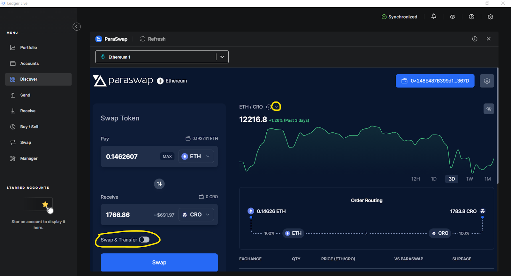Click the +1.26% (Past 3 days) change label

click(289, 120)
